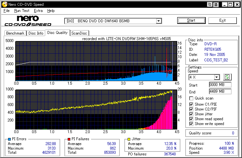Click the Exit button
This screenshot has height=158, width=242.
click(x=222, y=20)
